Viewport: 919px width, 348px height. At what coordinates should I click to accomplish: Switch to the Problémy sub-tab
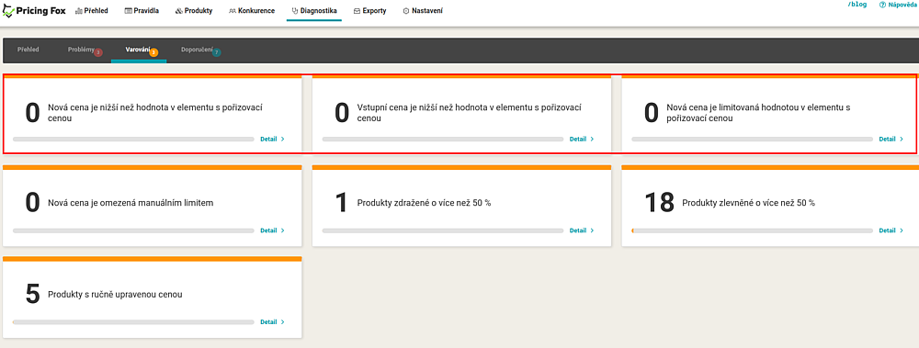coord(80,50)
